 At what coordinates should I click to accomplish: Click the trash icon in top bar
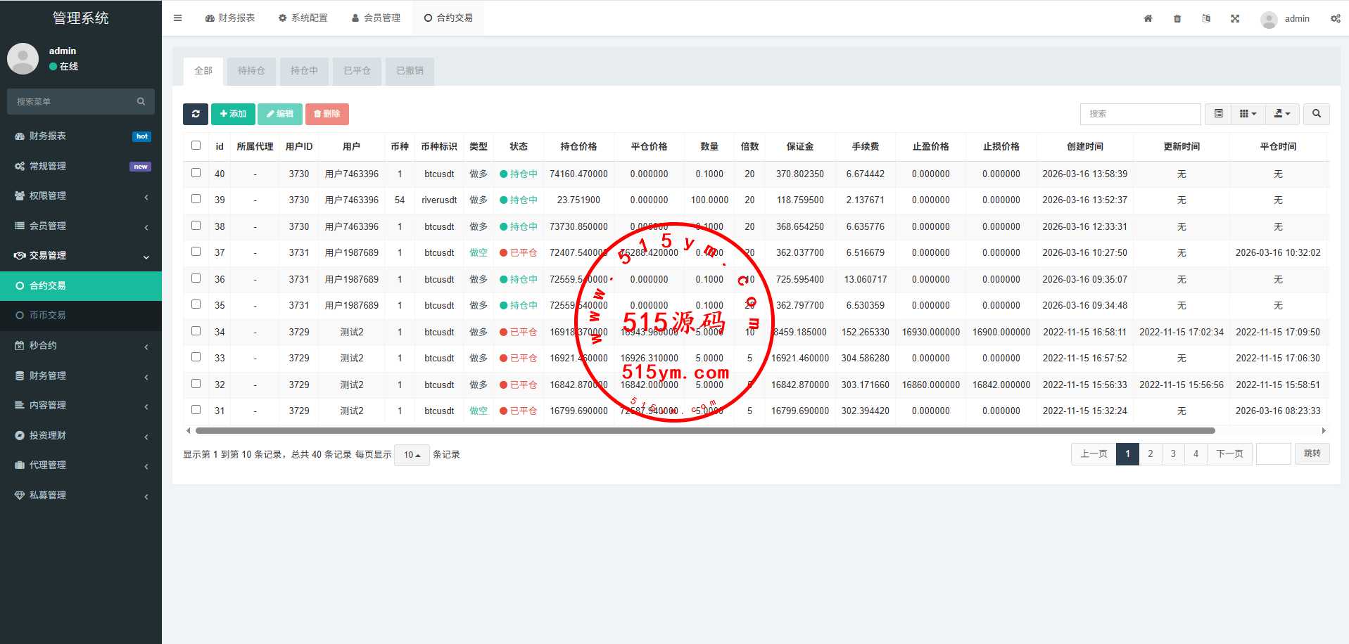pos(1177,18)
